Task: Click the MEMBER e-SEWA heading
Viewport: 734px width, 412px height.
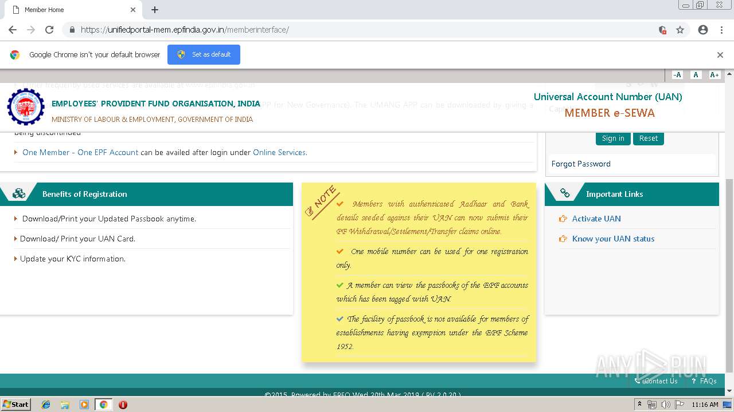Action: pos(610,113)
